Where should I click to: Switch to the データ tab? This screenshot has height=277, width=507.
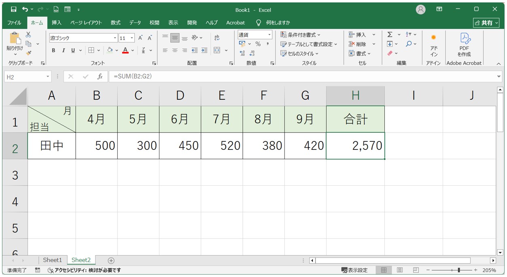click(x=135, y=23)
